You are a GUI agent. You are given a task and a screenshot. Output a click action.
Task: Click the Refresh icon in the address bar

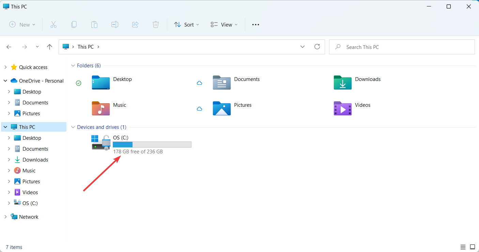point(317,47)
